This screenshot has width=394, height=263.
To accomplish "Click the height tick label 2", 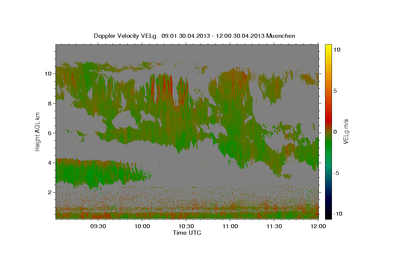I will click(50, 192).
